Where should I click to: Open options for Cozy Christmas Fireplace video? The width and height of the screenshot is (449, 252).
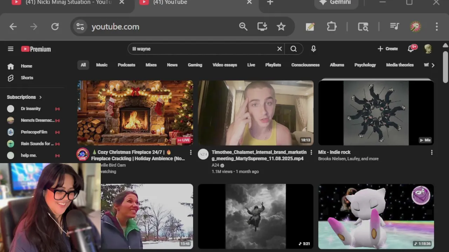tap(191, 153)
